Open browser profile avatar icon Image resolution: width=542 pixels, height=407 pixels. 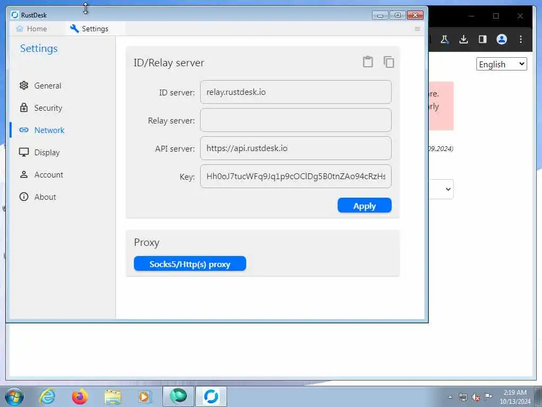point(502,39)
